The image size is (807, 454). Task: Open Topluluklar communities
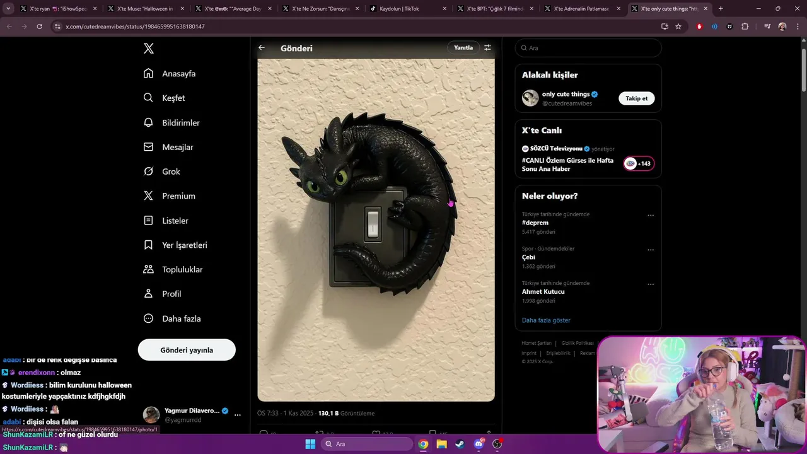tap(173, 269)
